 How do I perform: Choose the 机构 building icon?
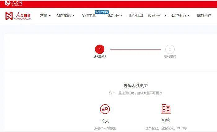coord(166,109)
